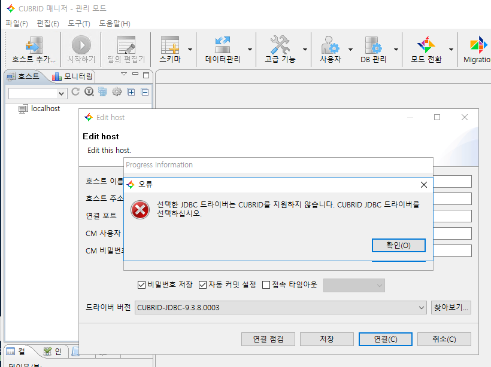Image resolution: width=491 pixels, height=367 pixels.
Task: Click the server group icon in host panel
Action: point(103,92)
